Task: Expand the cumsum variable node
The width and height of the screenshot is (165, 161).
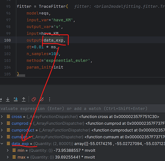Action: 2,137
